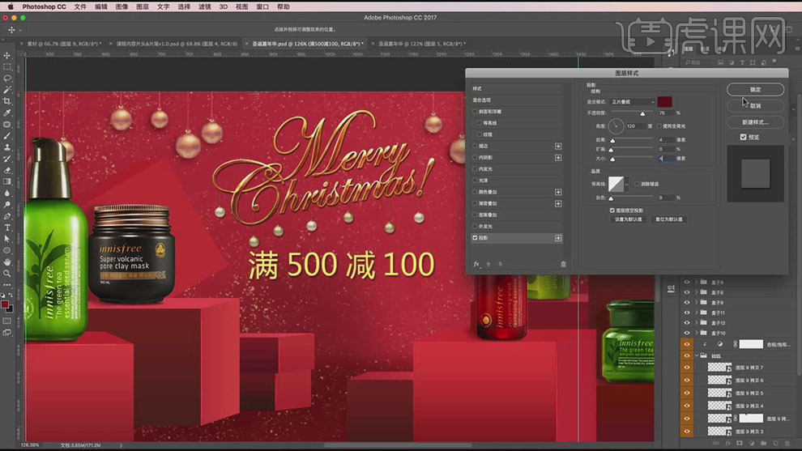Click the drop shadow dark red color swatch
Image resolution: width=802 pixels, height=451 pixels.
click(665, 102)
